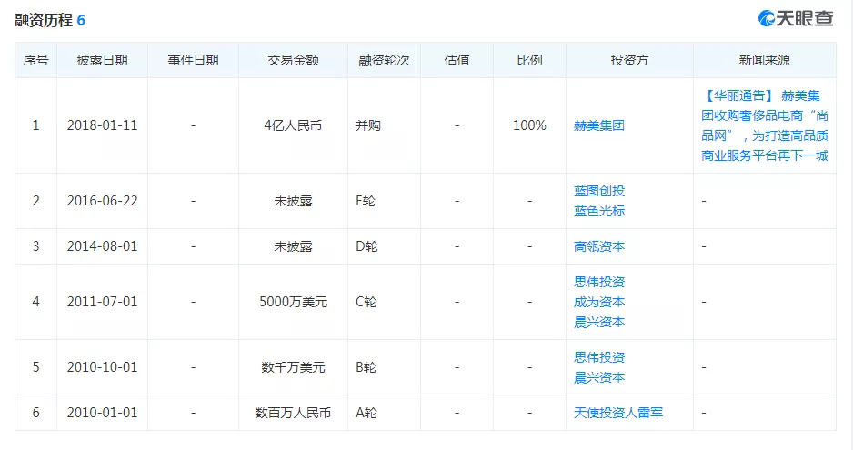The image size is (853, 450).
Task: Click the 事件日期 column header
Action: pos(193,60)
